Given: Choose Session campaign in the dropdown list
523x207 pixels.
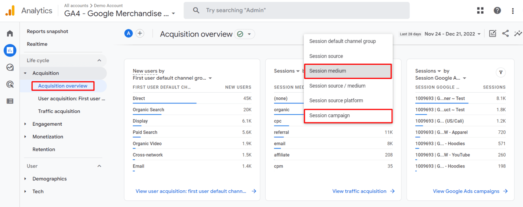Looking at the screenshot, I should tap(348, 116).
